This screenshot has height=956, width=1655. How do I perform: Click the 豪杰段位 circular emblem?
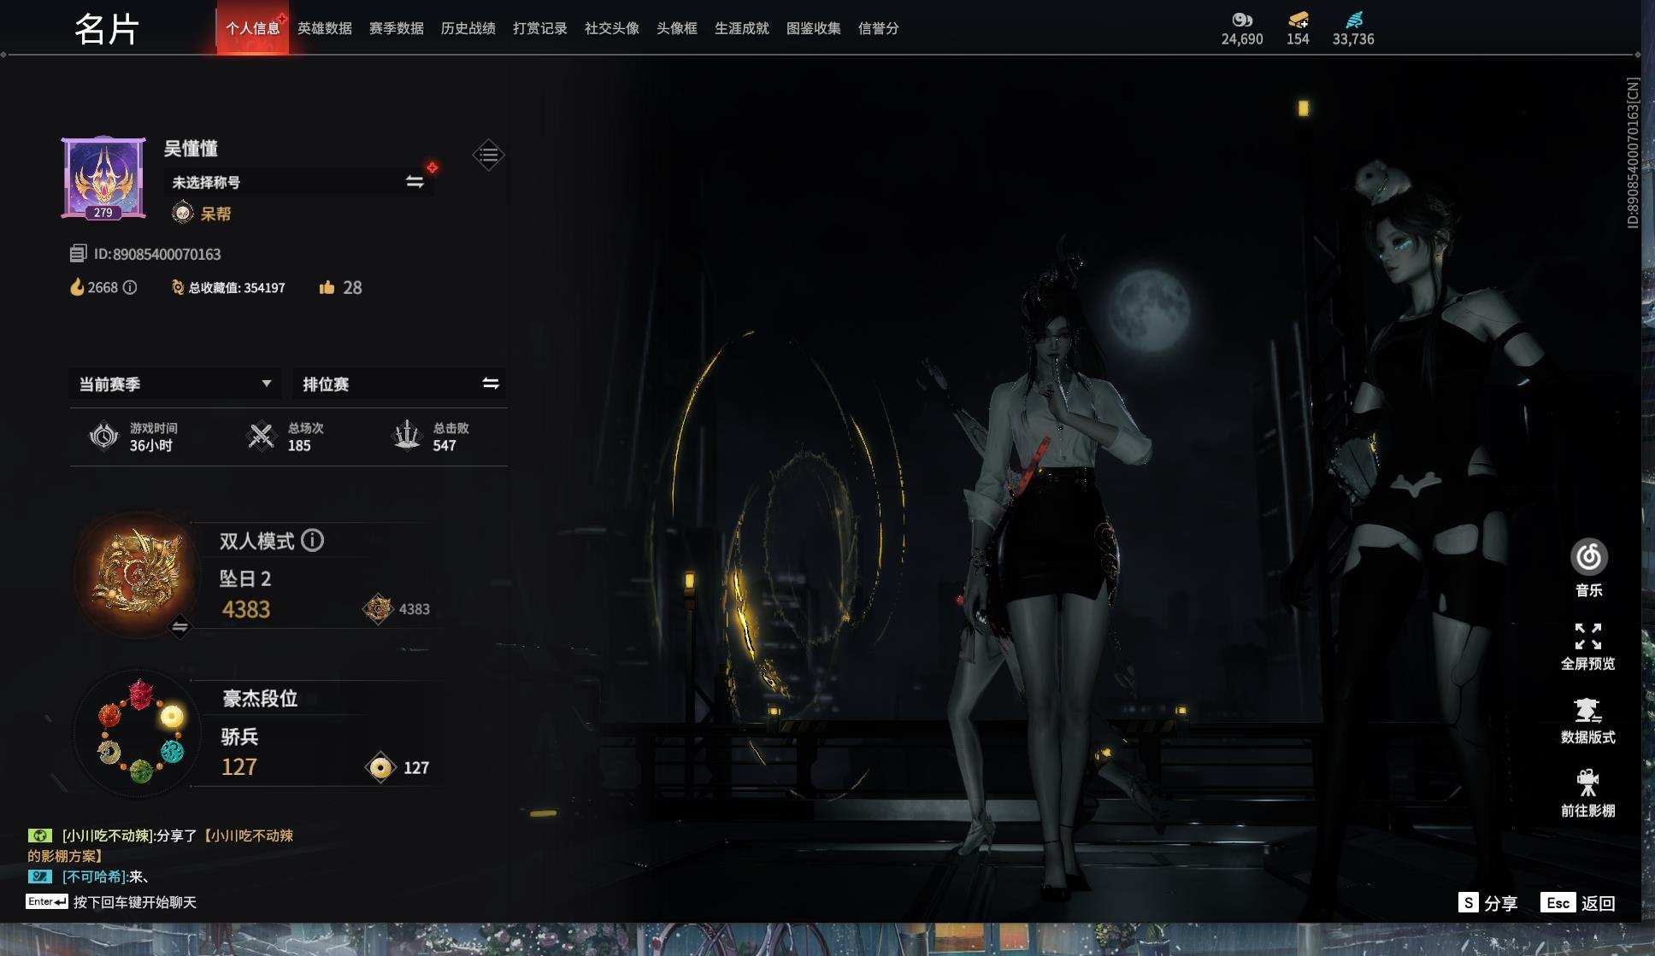tap(139, 731)
